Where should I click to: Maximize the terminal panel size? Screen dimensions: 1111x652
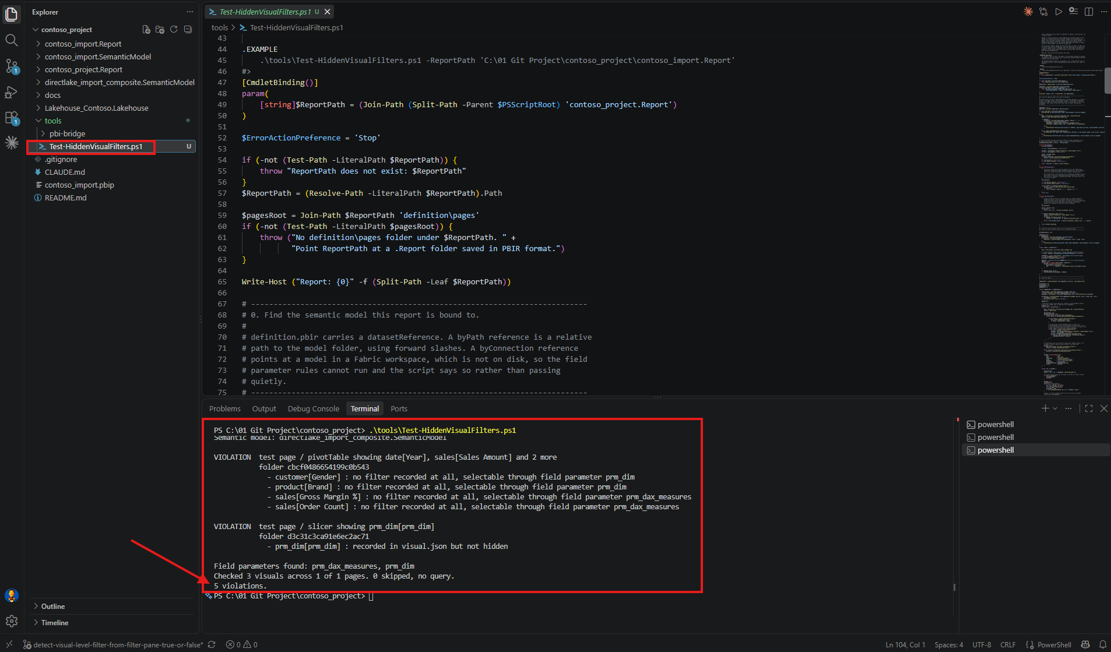pyautogui.click(x=1089, y=408)
